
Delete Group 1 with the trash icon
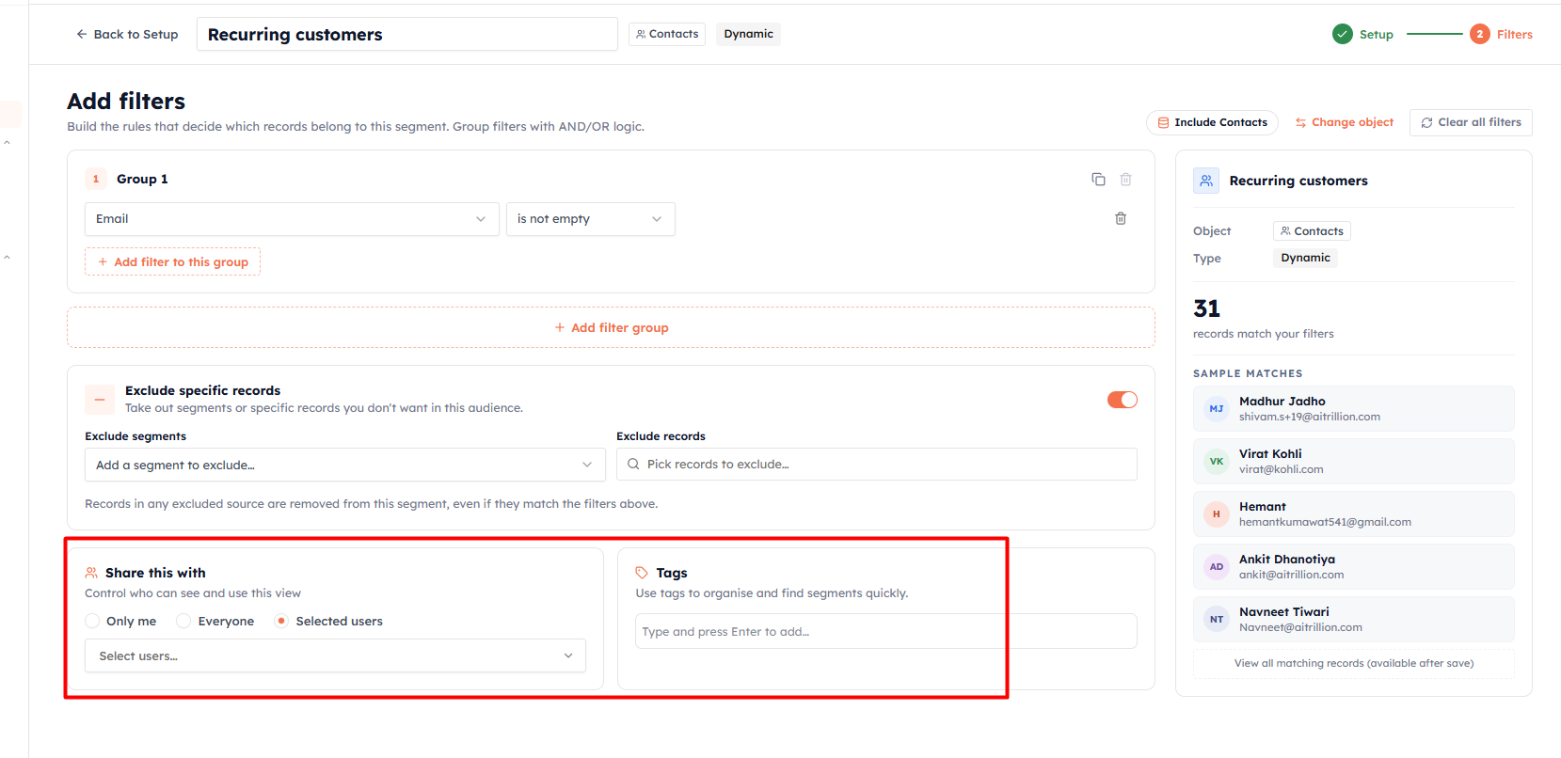coord(1125,179)
